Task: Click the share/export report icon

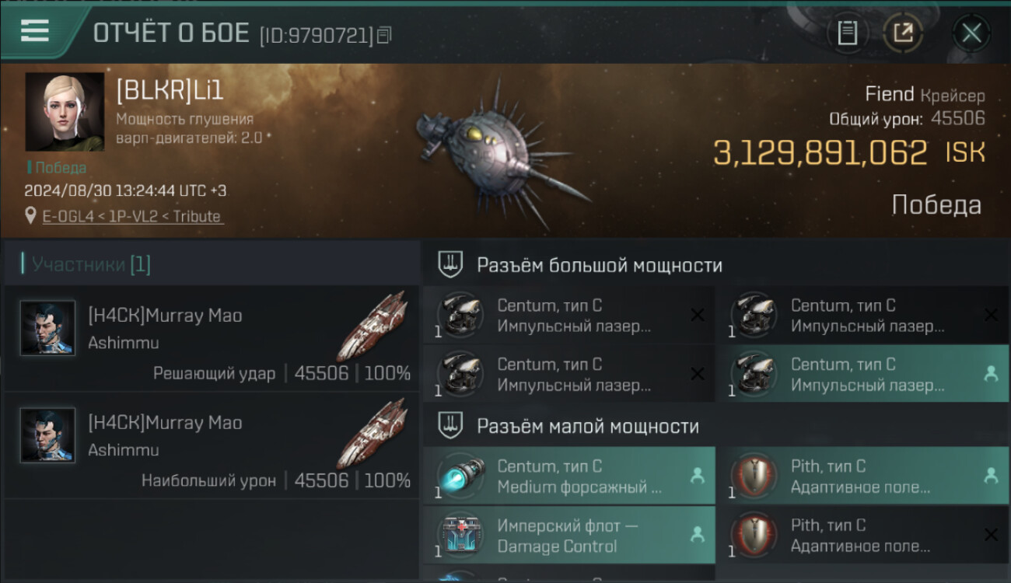Action: (902, 33)
